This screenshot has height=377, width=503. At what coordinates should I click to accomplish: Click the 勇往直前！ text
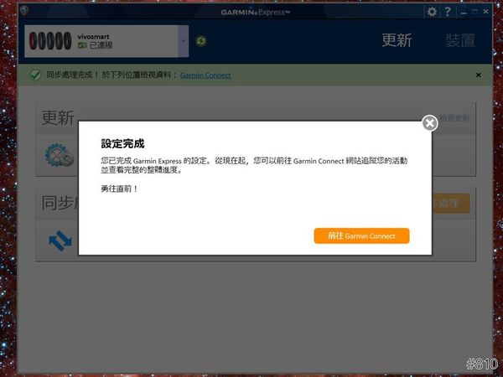coord(119,188)
